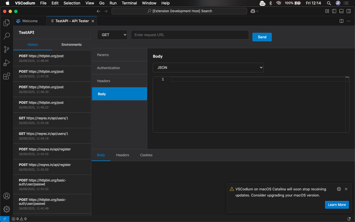Click the Customize Layout icon

(x=327, y=11)
